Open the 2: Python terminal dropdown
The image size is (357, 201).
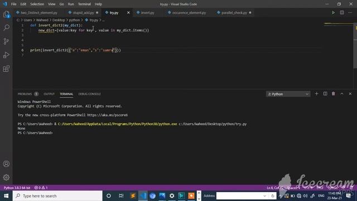pos(288,94)
